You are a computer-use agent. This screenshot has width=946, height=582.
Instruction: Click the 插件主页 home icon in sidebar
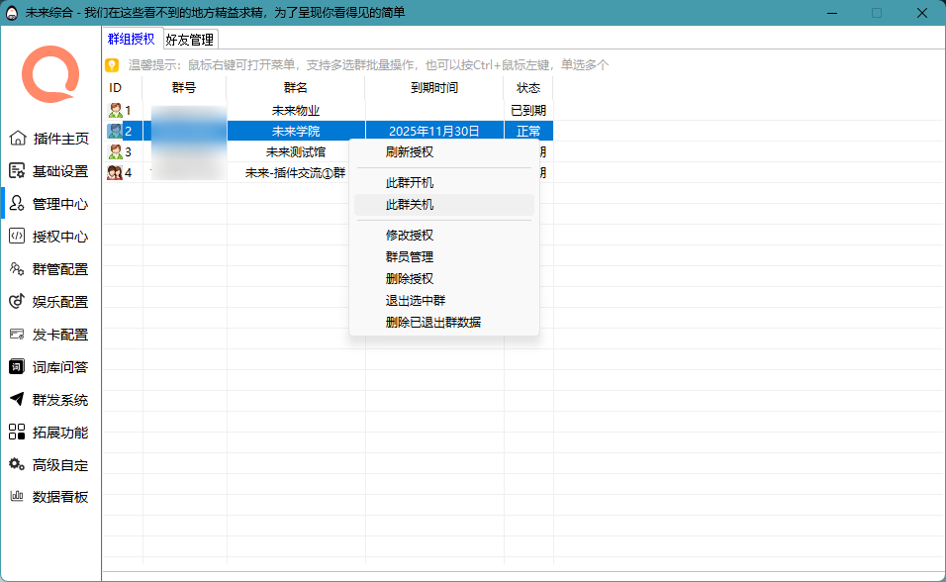[x=17, y=139]
